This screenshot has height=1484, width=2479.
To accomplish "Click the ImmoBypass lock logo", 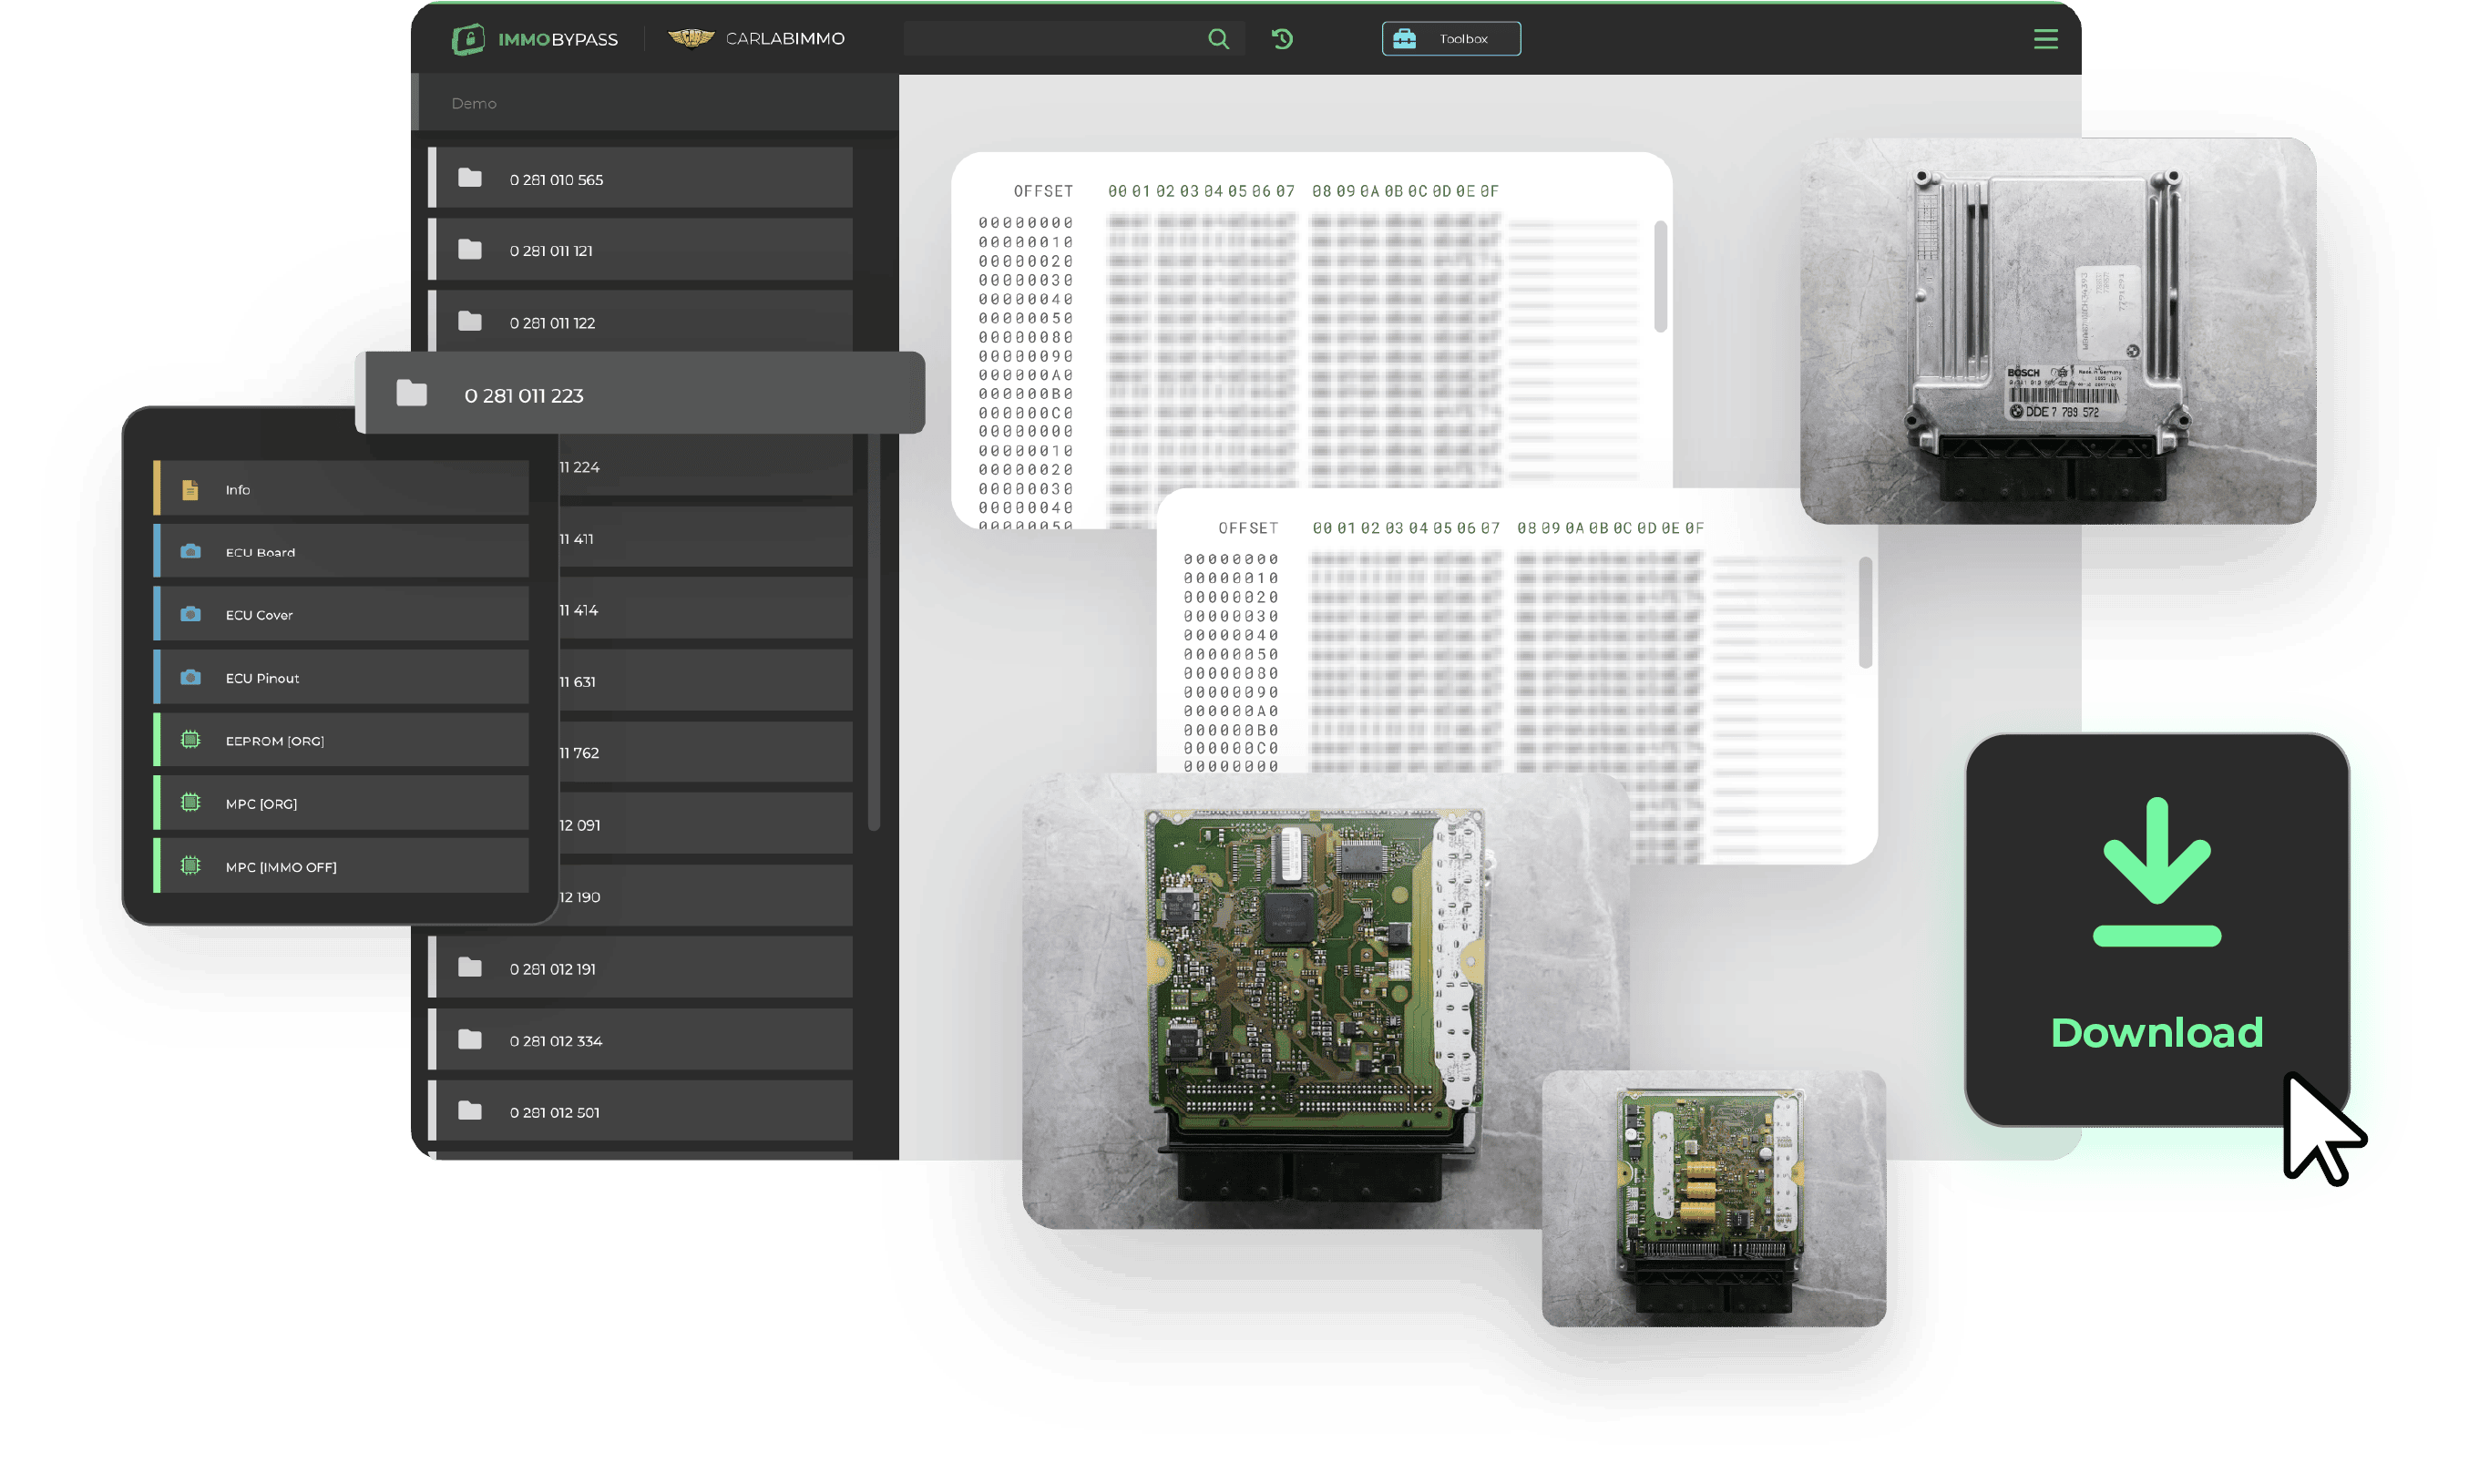I will tap(468, 39).
